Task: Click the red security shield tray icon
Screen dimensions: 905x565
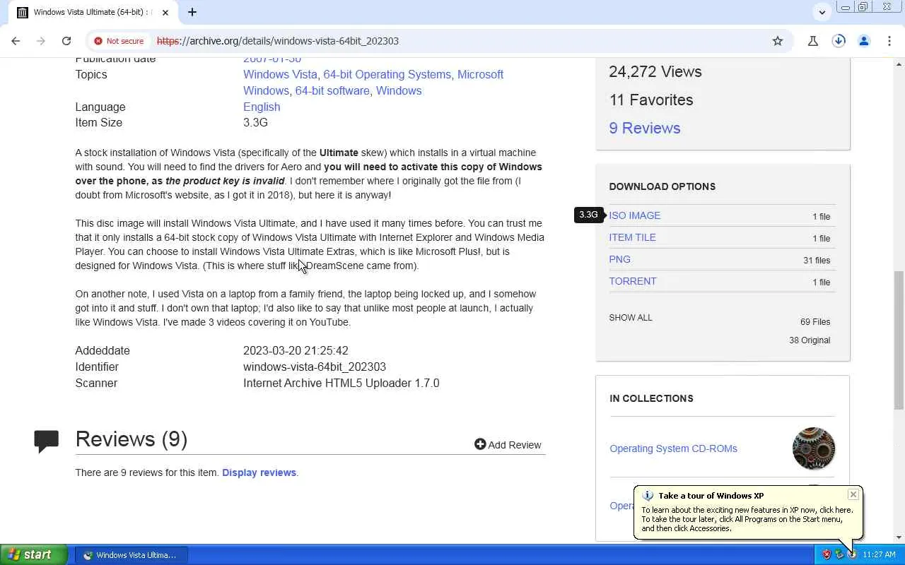Action: tap(827, 554)
